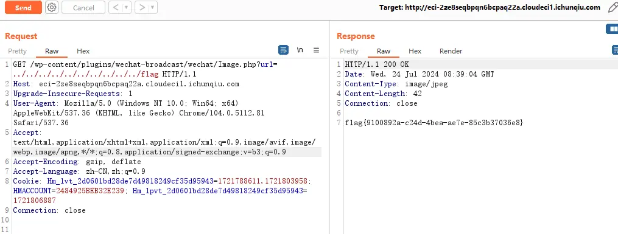Viewport: 618px width, 234px height.
Task: Click the request Connection: close line
Action: 49,210
